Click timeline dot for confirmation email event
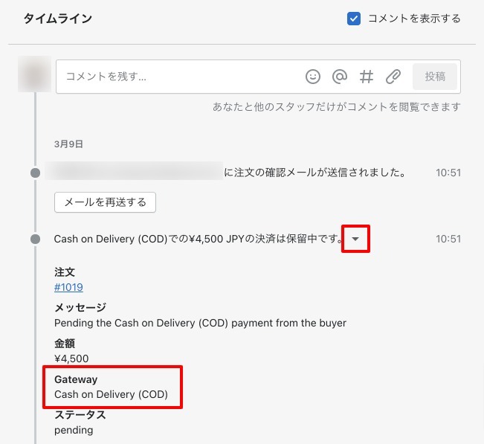 tap(36, 173)
